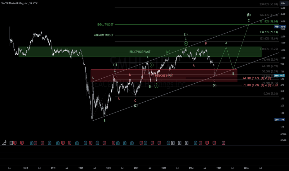Click 2024 on the time axis

tap(191, 168)
